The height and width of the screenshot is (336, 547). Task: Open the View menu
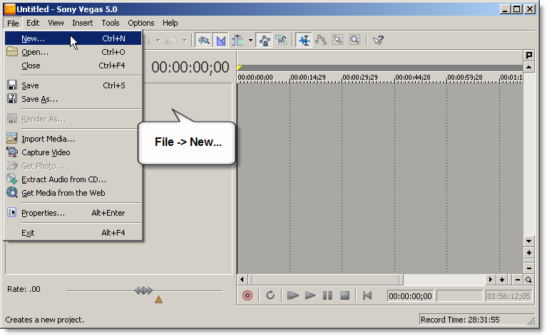pyautogui.click(x=56, y=23)
